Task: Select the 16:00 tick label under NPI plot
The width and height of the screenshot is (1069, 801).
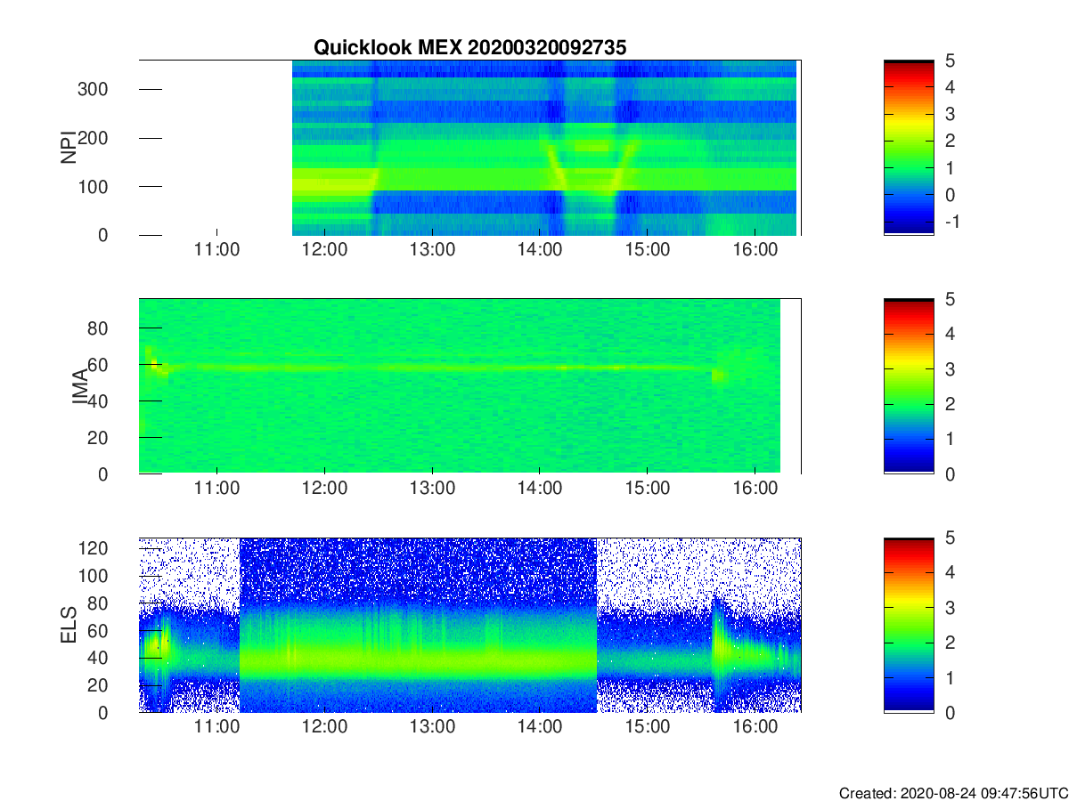Action: pyautogui.click(x=755, y=250)
